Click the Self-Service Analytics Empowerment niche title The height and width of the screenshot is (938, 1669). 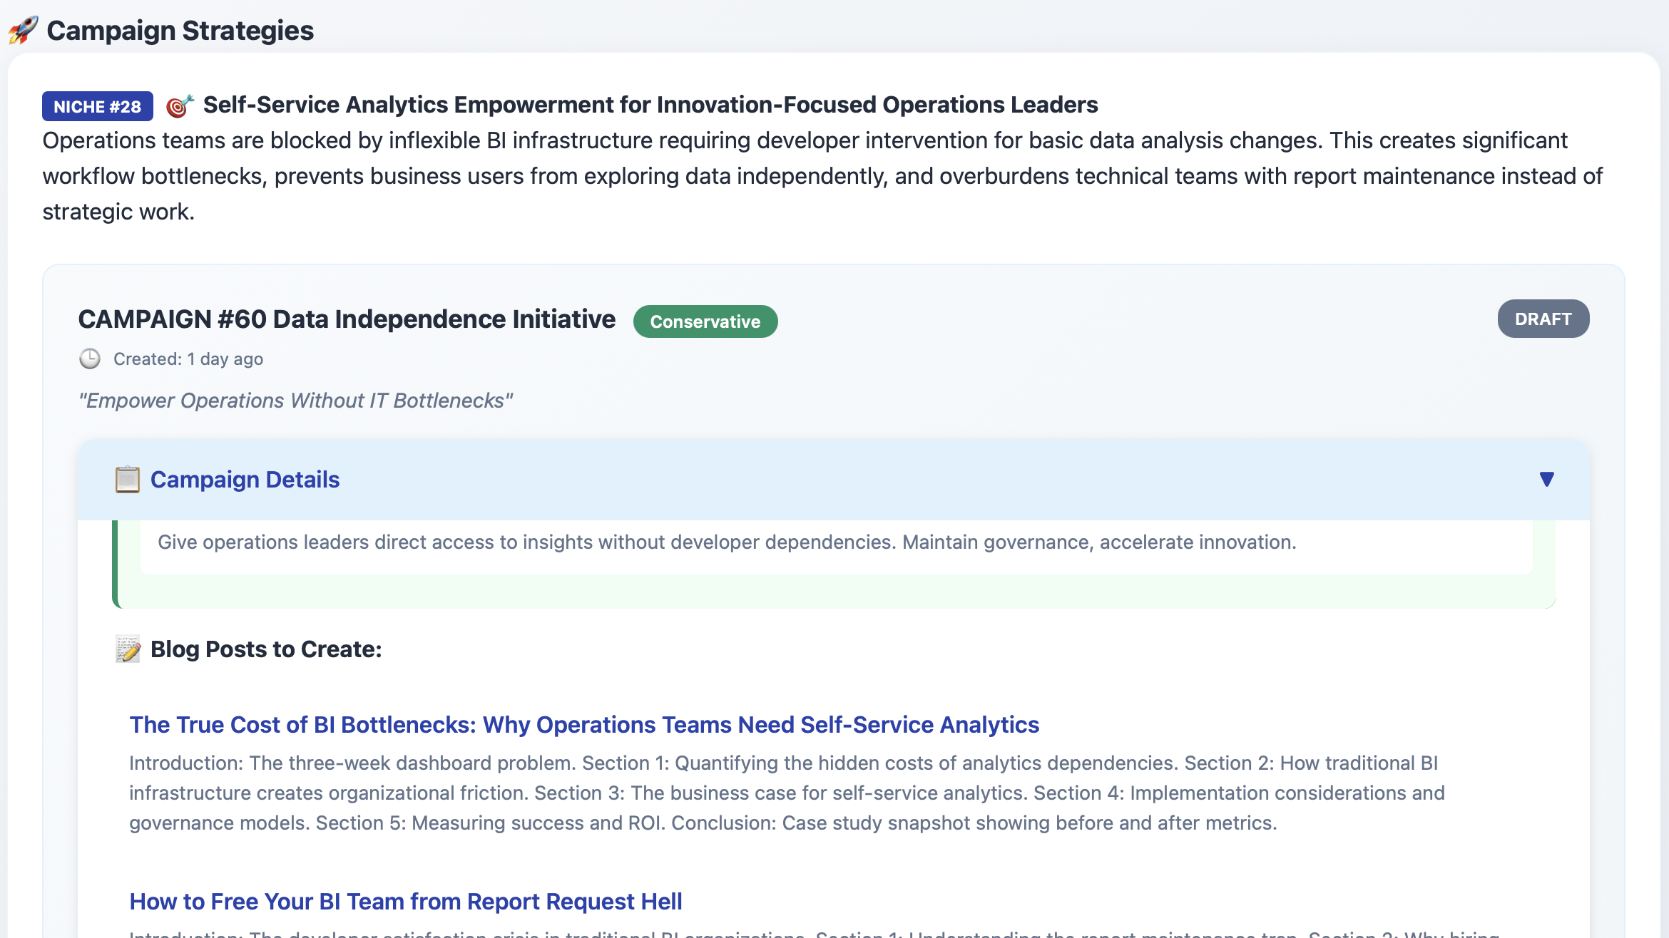click(650, 105)
